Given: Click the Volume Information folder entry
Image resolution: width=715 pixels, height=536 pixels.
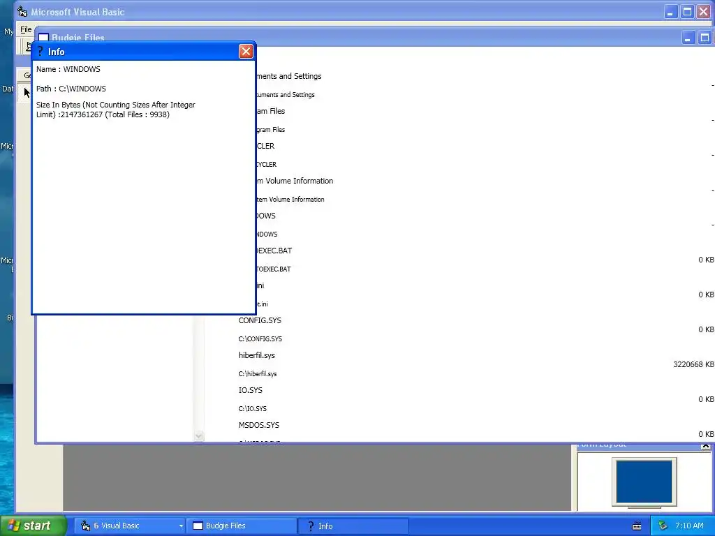Looking at the screenshot, I should point(295,181).
